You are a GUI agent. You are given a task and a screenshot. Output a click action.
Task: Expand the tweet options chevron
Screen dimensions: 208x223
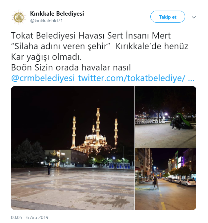click(x=194, y=17)
